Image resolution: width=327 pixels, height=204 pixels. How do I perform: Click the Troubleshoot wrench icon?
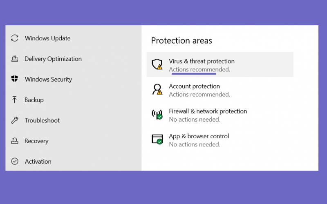[x=15, y=120]
